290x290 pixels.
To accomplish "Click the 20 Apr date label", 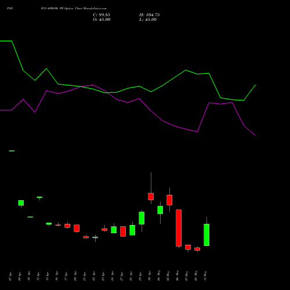I will point(75,276).
